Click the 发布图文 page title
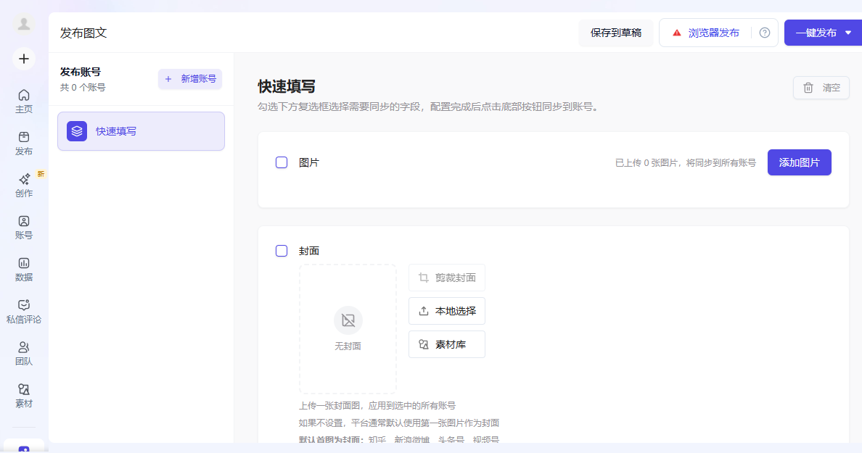Screen dimensions: 862x453 (83, 33)
